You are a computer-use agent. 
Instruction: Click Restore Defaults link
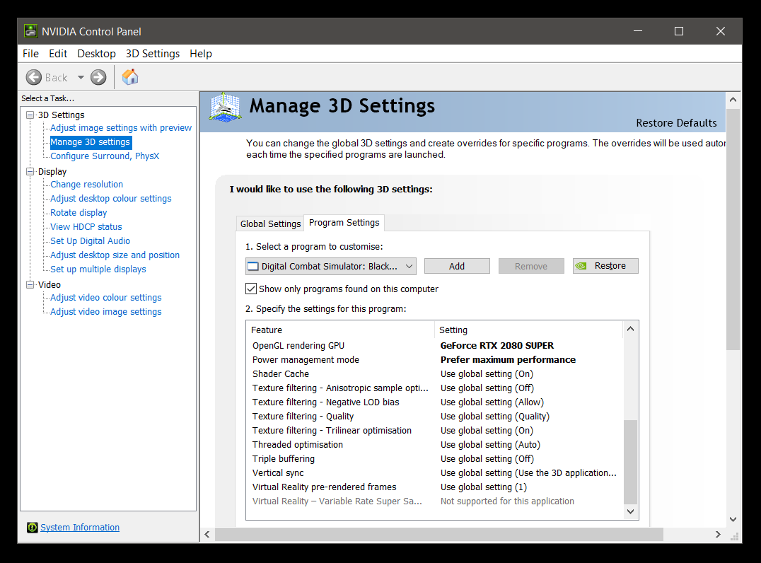(676, 123)
